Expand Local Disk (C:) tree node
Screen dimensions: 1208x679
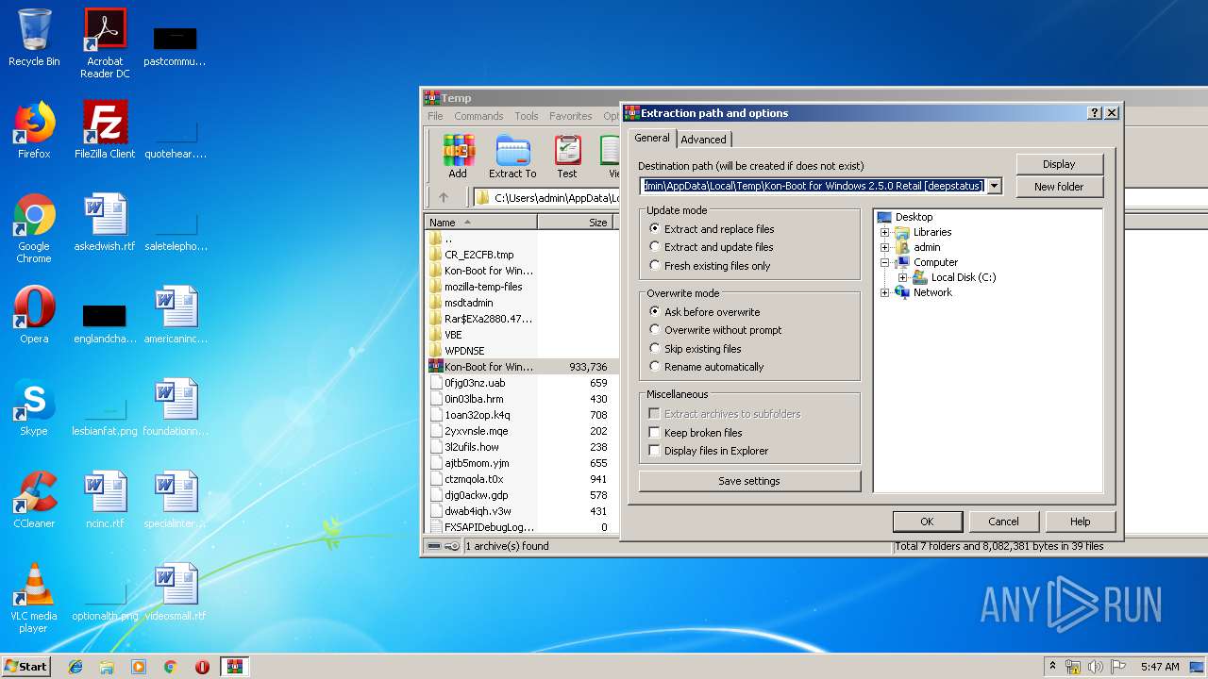click(x=902, y=277)
